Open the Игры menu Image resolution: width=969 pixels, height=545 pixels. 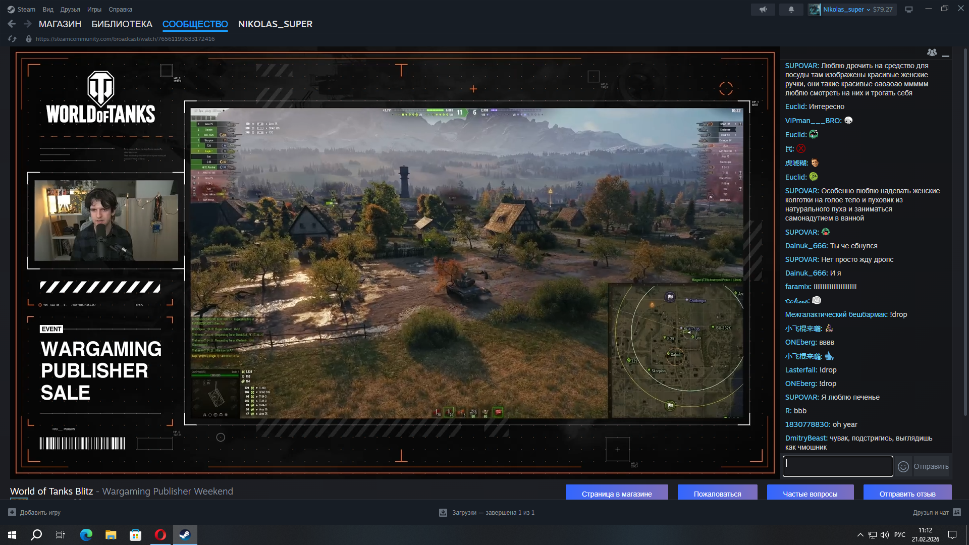click(94, 10)
